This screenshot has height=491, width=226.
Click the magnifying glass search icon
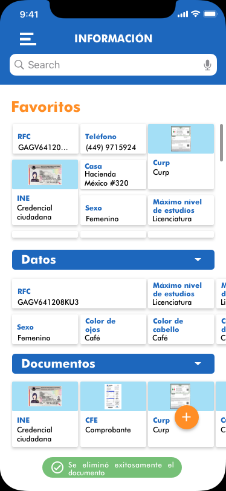(x=19, y=65)
